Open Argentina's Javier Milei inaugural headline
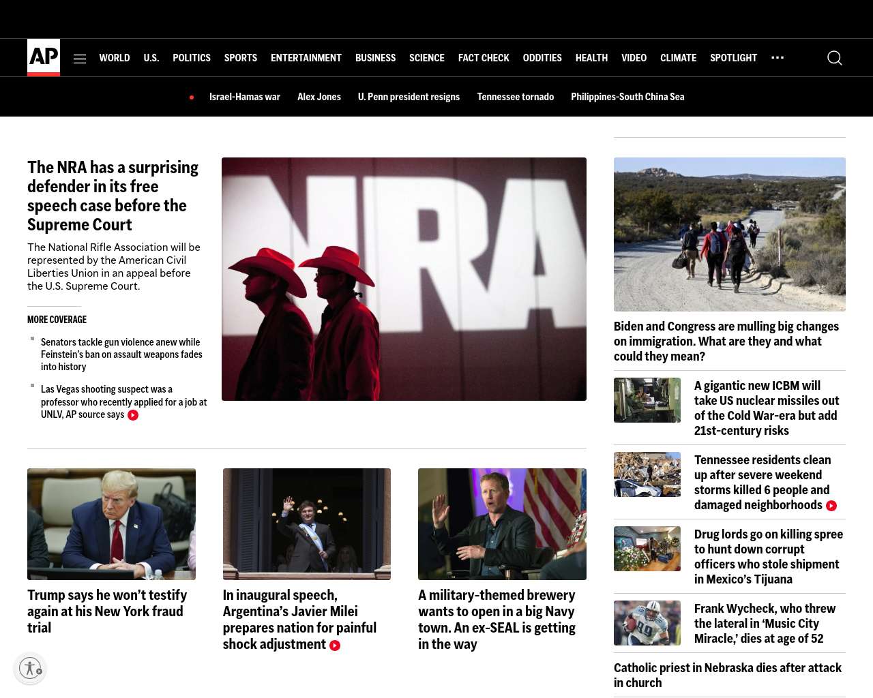Viewport: 873px width, 698px height. [299, 620]
